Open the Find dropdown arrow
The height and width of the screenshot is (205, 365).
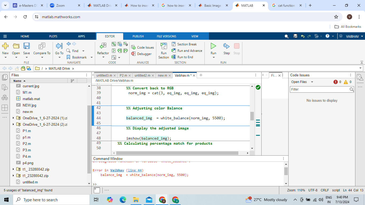pos(83,51)
